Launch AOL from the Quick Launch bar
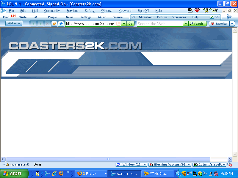The height and width of the screenshot is (178, 238). 47,174
